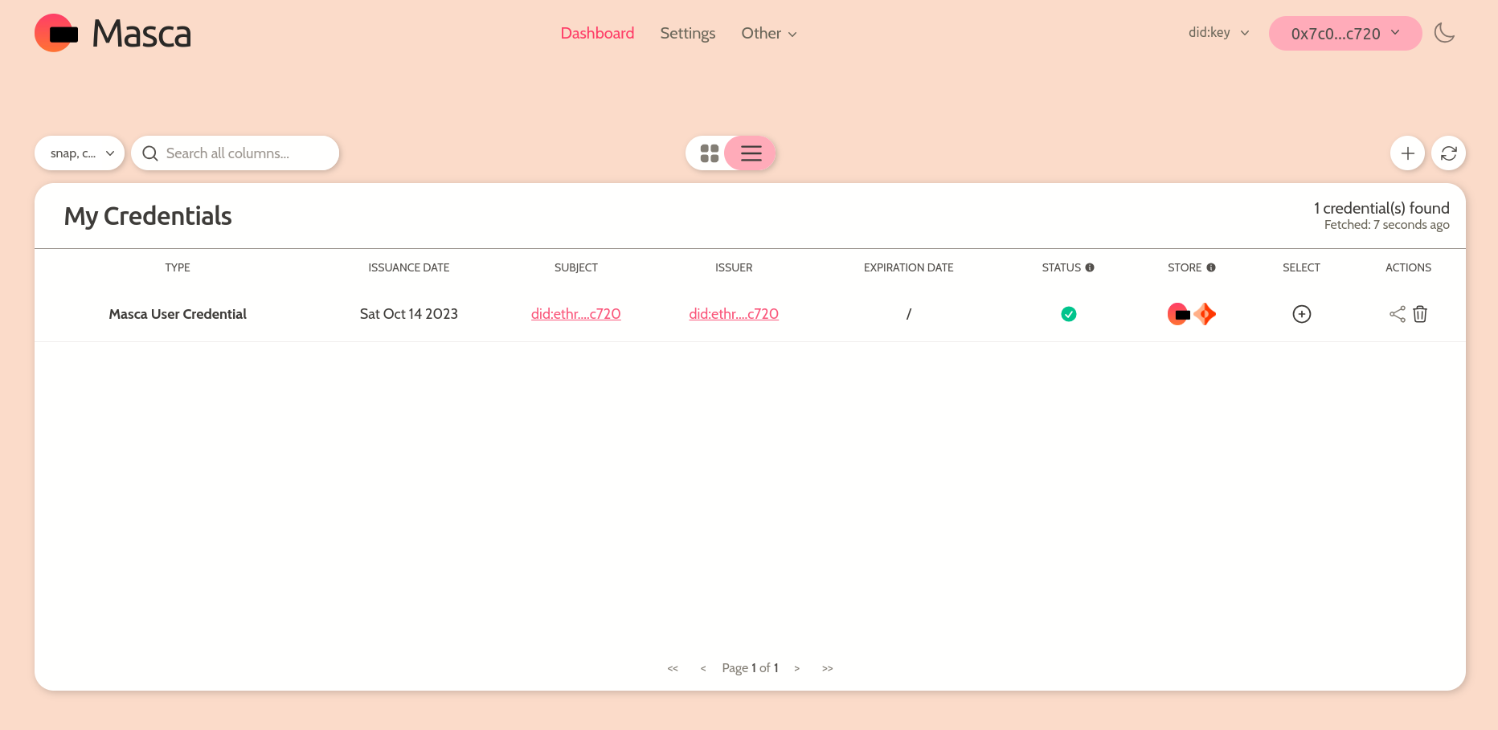Sort by Type column header
The width and height of the screenshot is (1498, 730).
point(178,267)
